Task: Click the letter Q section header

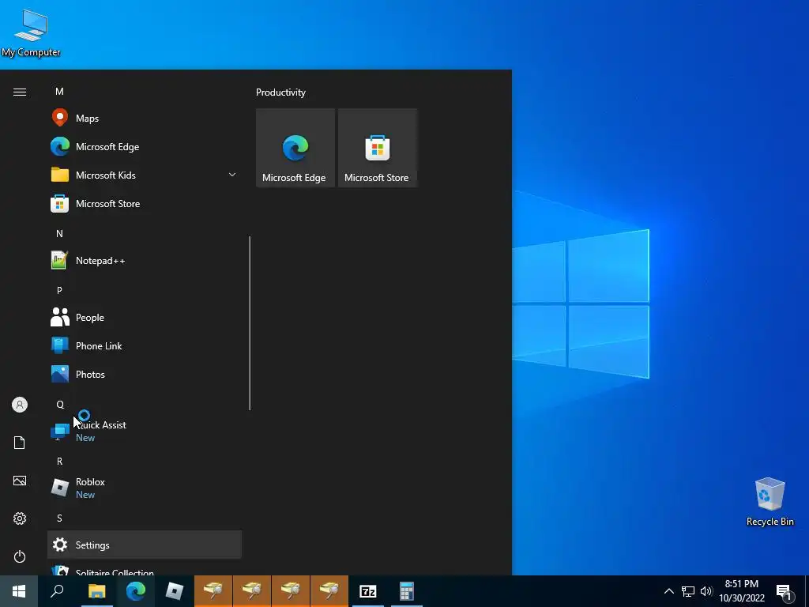Action: [x=60, y=405]
